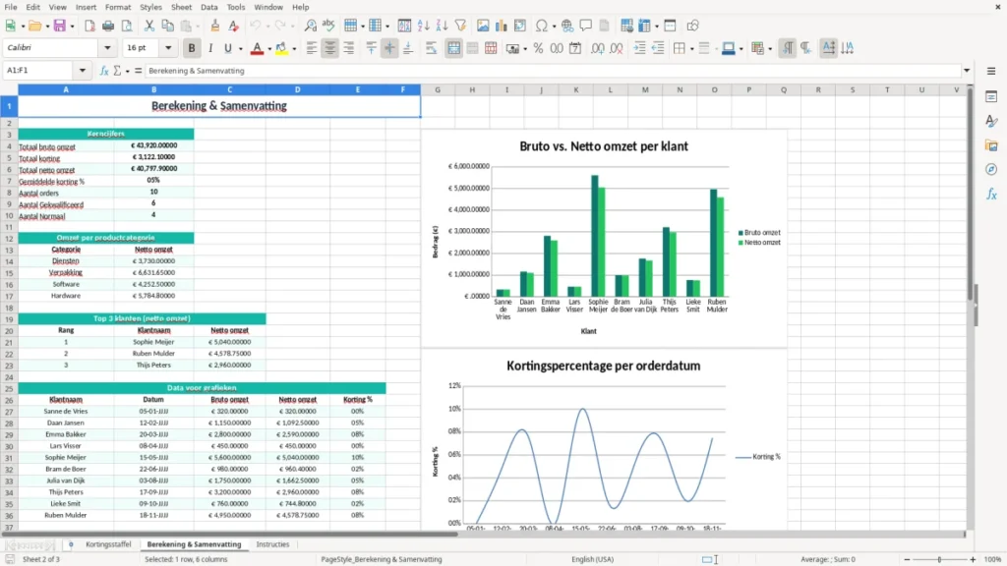Image resolution: width=1007 pixels, height=566 pixels.
Task: Sort ascending A to Z
Action: pyautogui.click(x=423, y=26)
